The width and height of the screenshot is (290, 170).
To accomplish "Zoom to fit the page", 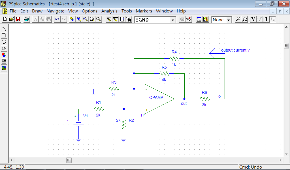I will [99, 19].
